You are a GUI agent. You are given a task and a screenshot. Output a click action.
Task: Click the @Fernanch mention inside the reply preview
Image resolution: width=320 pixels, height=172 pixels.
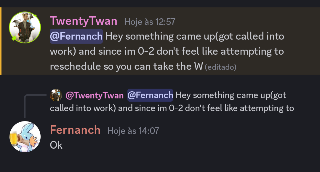150,95
